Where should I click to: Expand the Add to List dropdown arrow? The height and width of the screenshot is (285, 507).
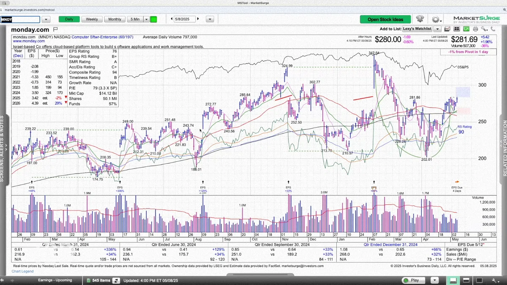click(437, 29)
